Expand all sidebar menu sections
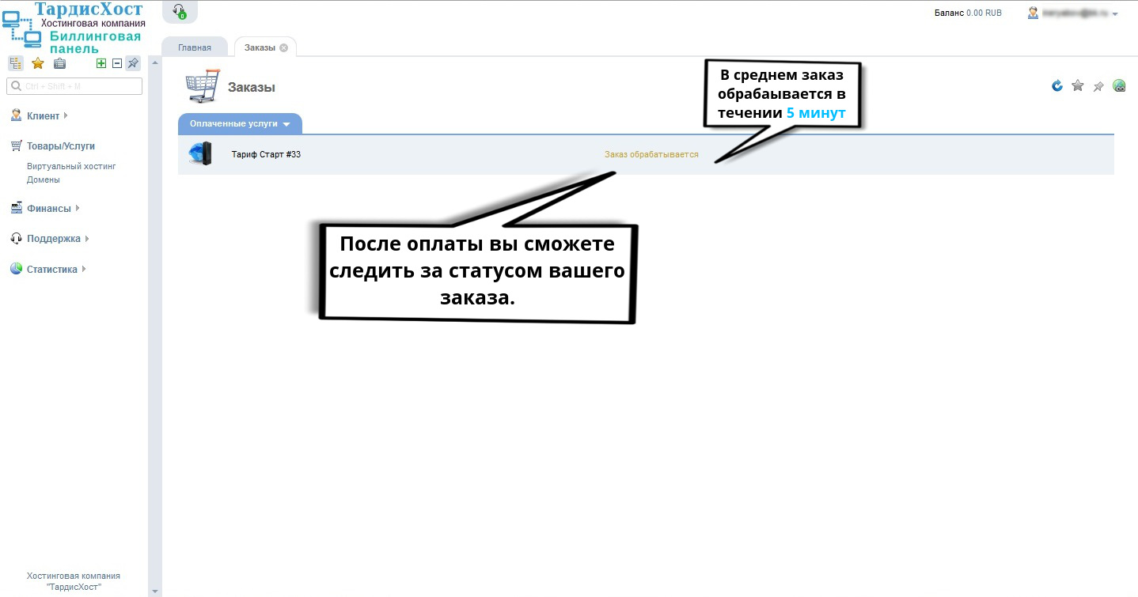Viewport: 1138px width, 597px height. (101, 63)
